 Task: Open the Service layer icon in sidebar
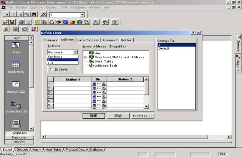tap(16, 45)
